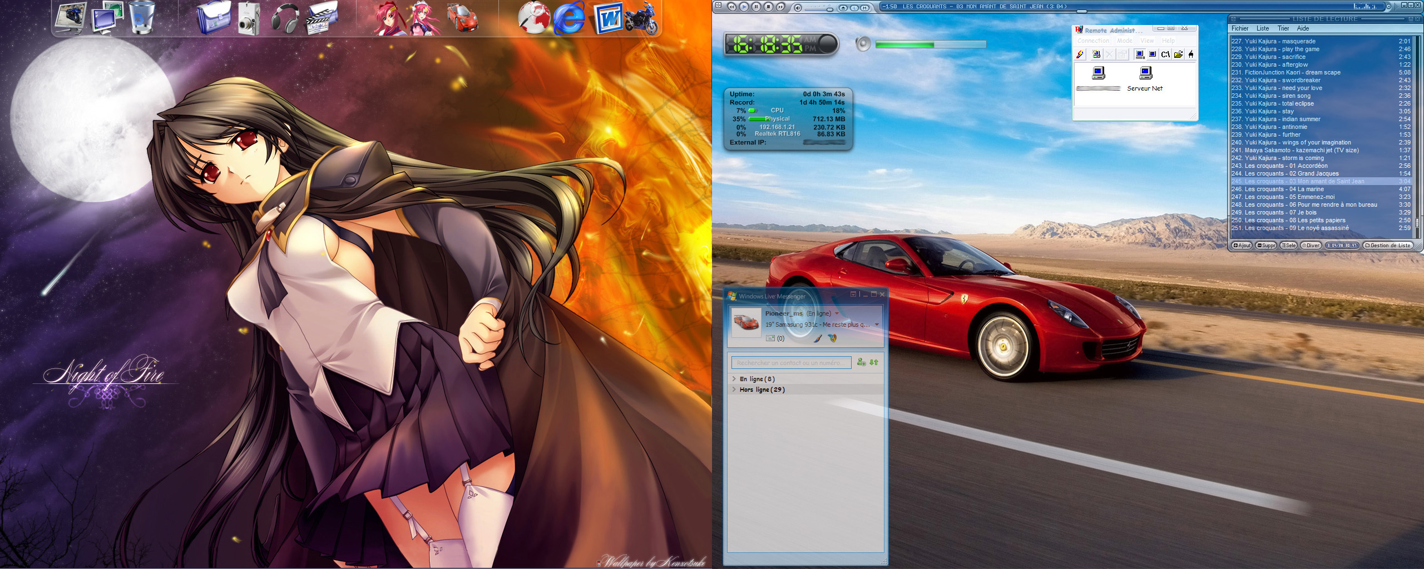Open the Fichier menu in playlist window
Viewport: 1424px width, 569px height.
(x=1240, y=28)
